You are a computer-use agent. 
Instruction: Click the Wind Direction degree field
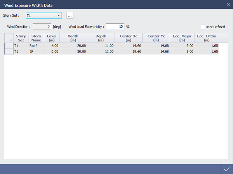42,26
